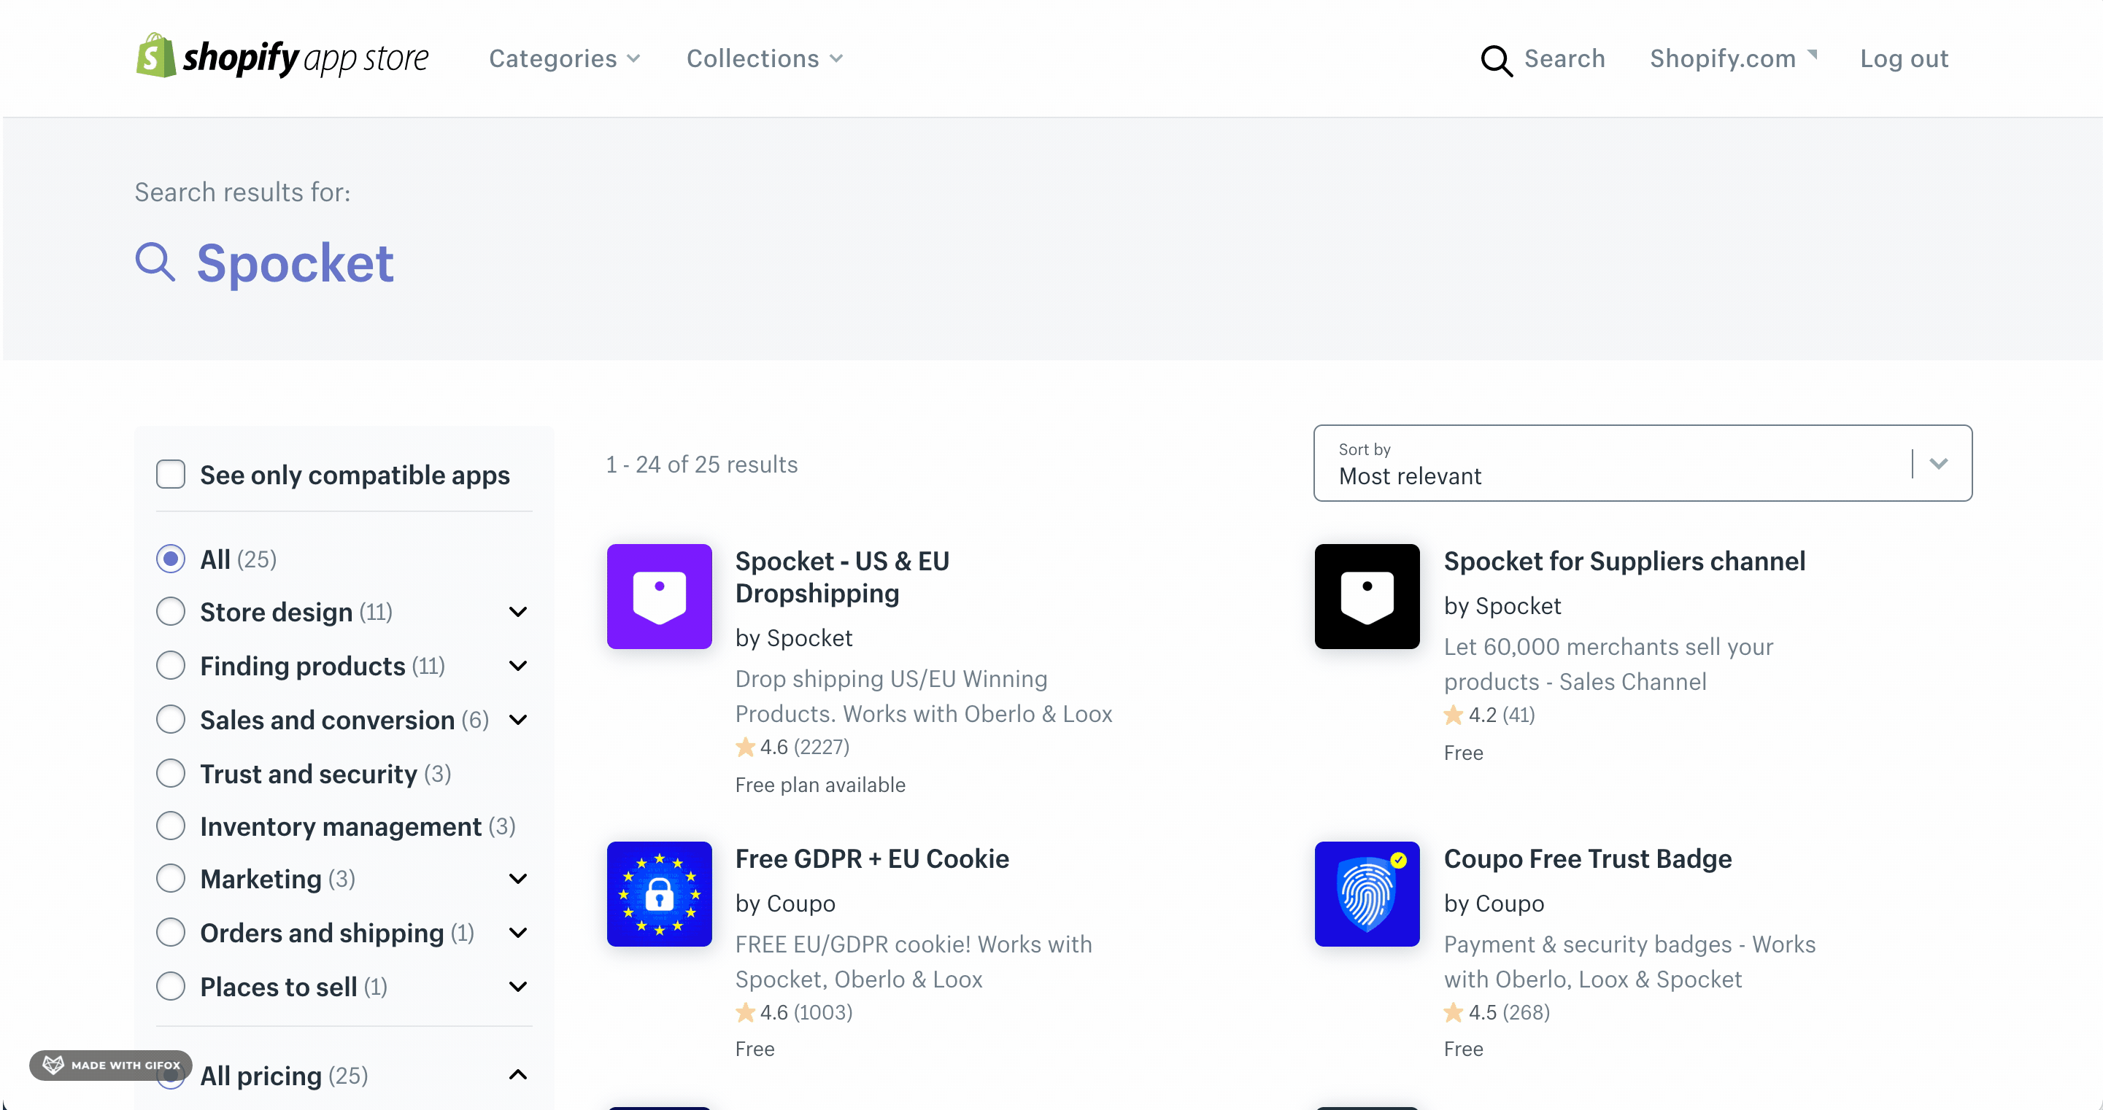2103x1110 pixels.
Task: Click the star rating of Spocket for Suppliers channel
Action: pyautogui.click(x=1489, y=715)
